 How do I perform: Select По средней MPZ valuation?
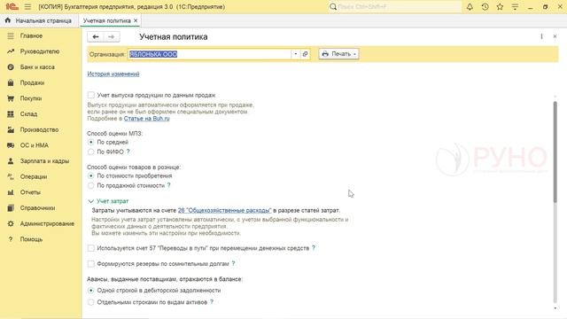click(90, 142)
